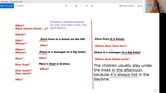Click underlined phrase 'in the afternoon'

(x=127, y=70)
